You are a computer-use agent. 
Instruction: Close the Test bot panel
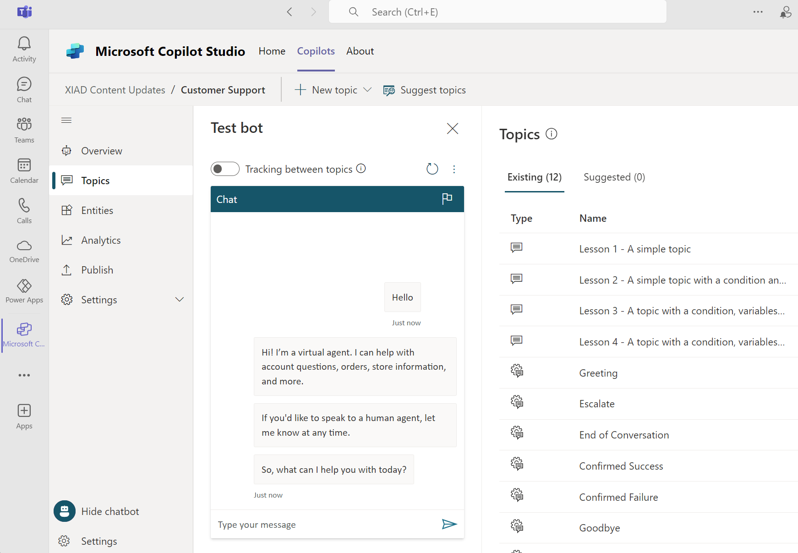[453, 128]
